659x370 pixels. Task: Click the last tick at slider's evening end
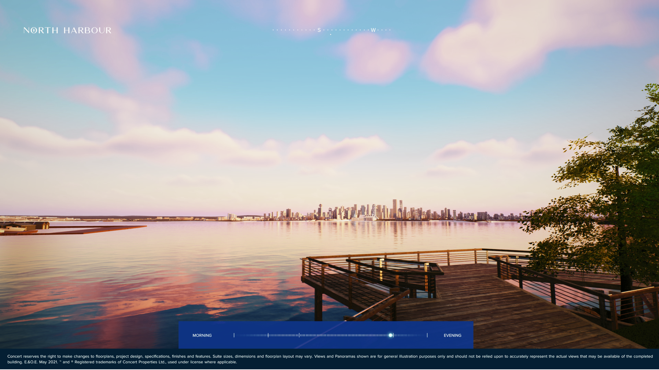(427, 335)
